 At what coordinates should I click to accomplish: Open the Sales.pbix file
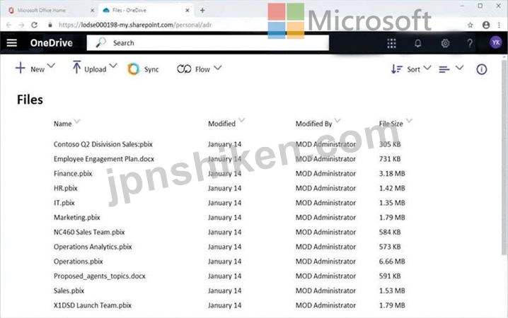(69, 291)
